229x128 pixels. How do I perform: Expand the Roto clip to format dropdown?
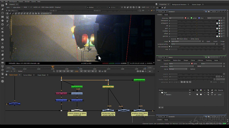pyautogui.click(x=178, y=69)
